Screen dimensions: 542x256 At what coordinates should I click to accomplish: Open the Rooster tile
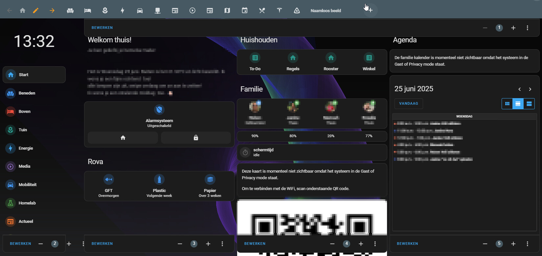pos(331,62)
